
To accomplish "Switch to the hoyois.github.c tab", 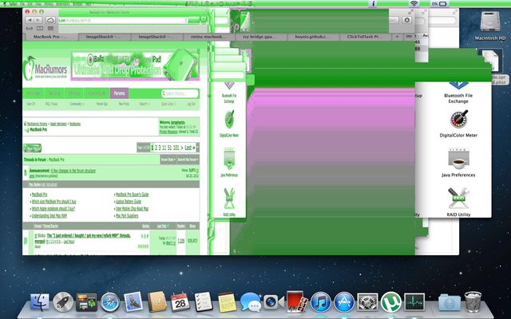I will pyautogui.click(x=313, y=37).
